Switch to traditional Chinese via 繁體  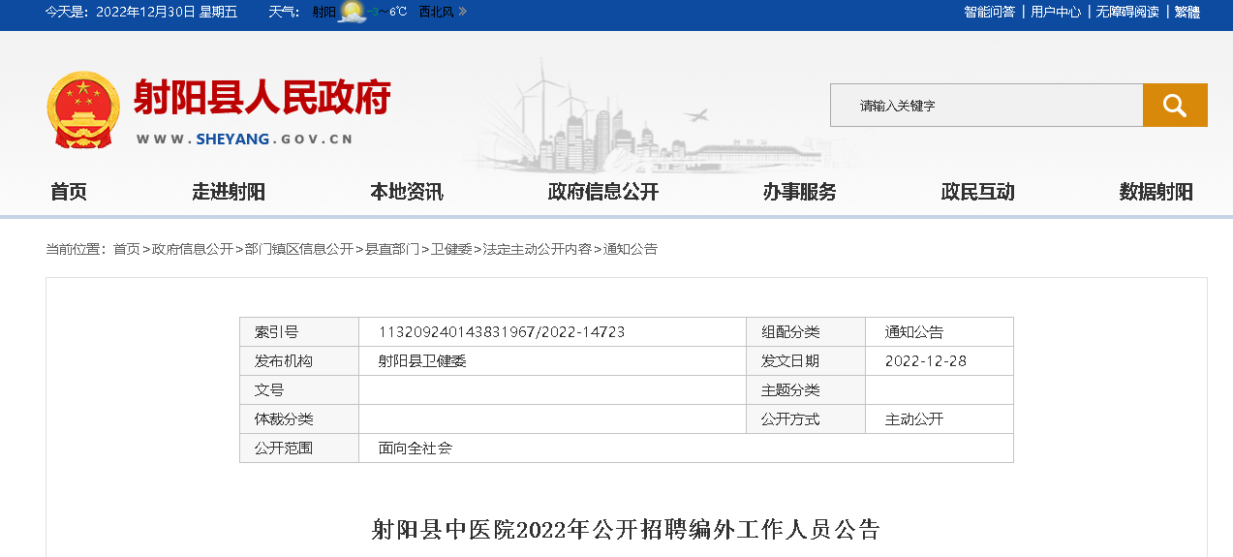(x=1187, y=12)
